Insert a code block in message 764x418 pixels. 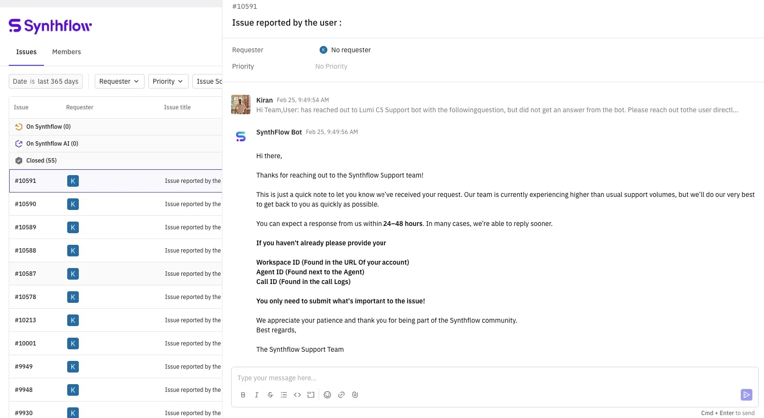tap(311, 395)
